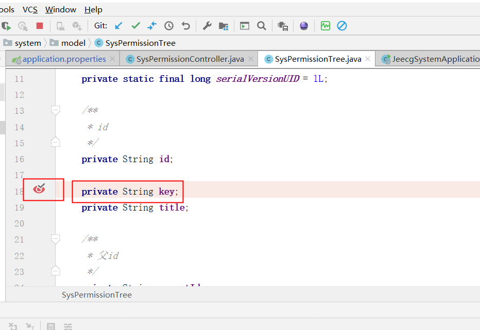This screenshot has height=330, width=480.
Task: Toggle the field watchpoint on line 18
Action: (39, 188)
